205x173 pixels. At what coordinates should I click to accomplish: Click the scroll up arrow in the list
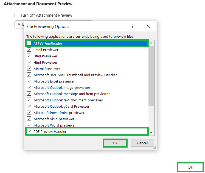[x=151, y=43]
